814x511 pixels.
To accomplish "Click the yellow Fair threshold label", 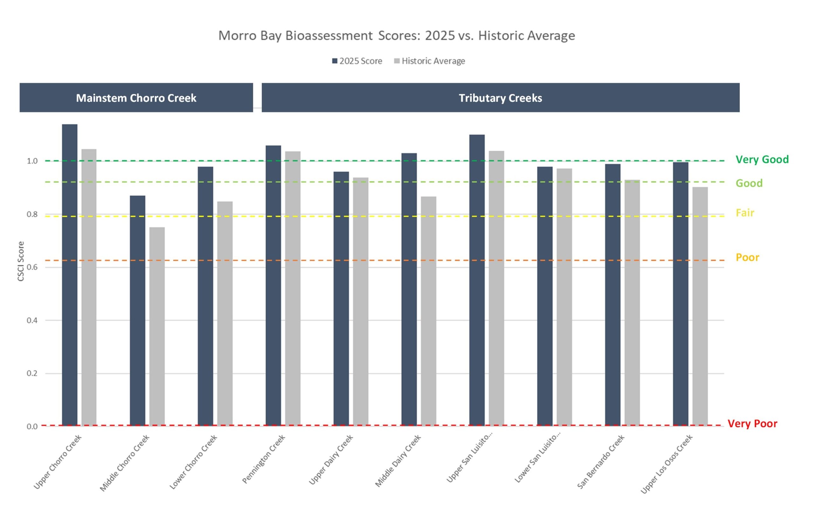I will coord(745,213).
